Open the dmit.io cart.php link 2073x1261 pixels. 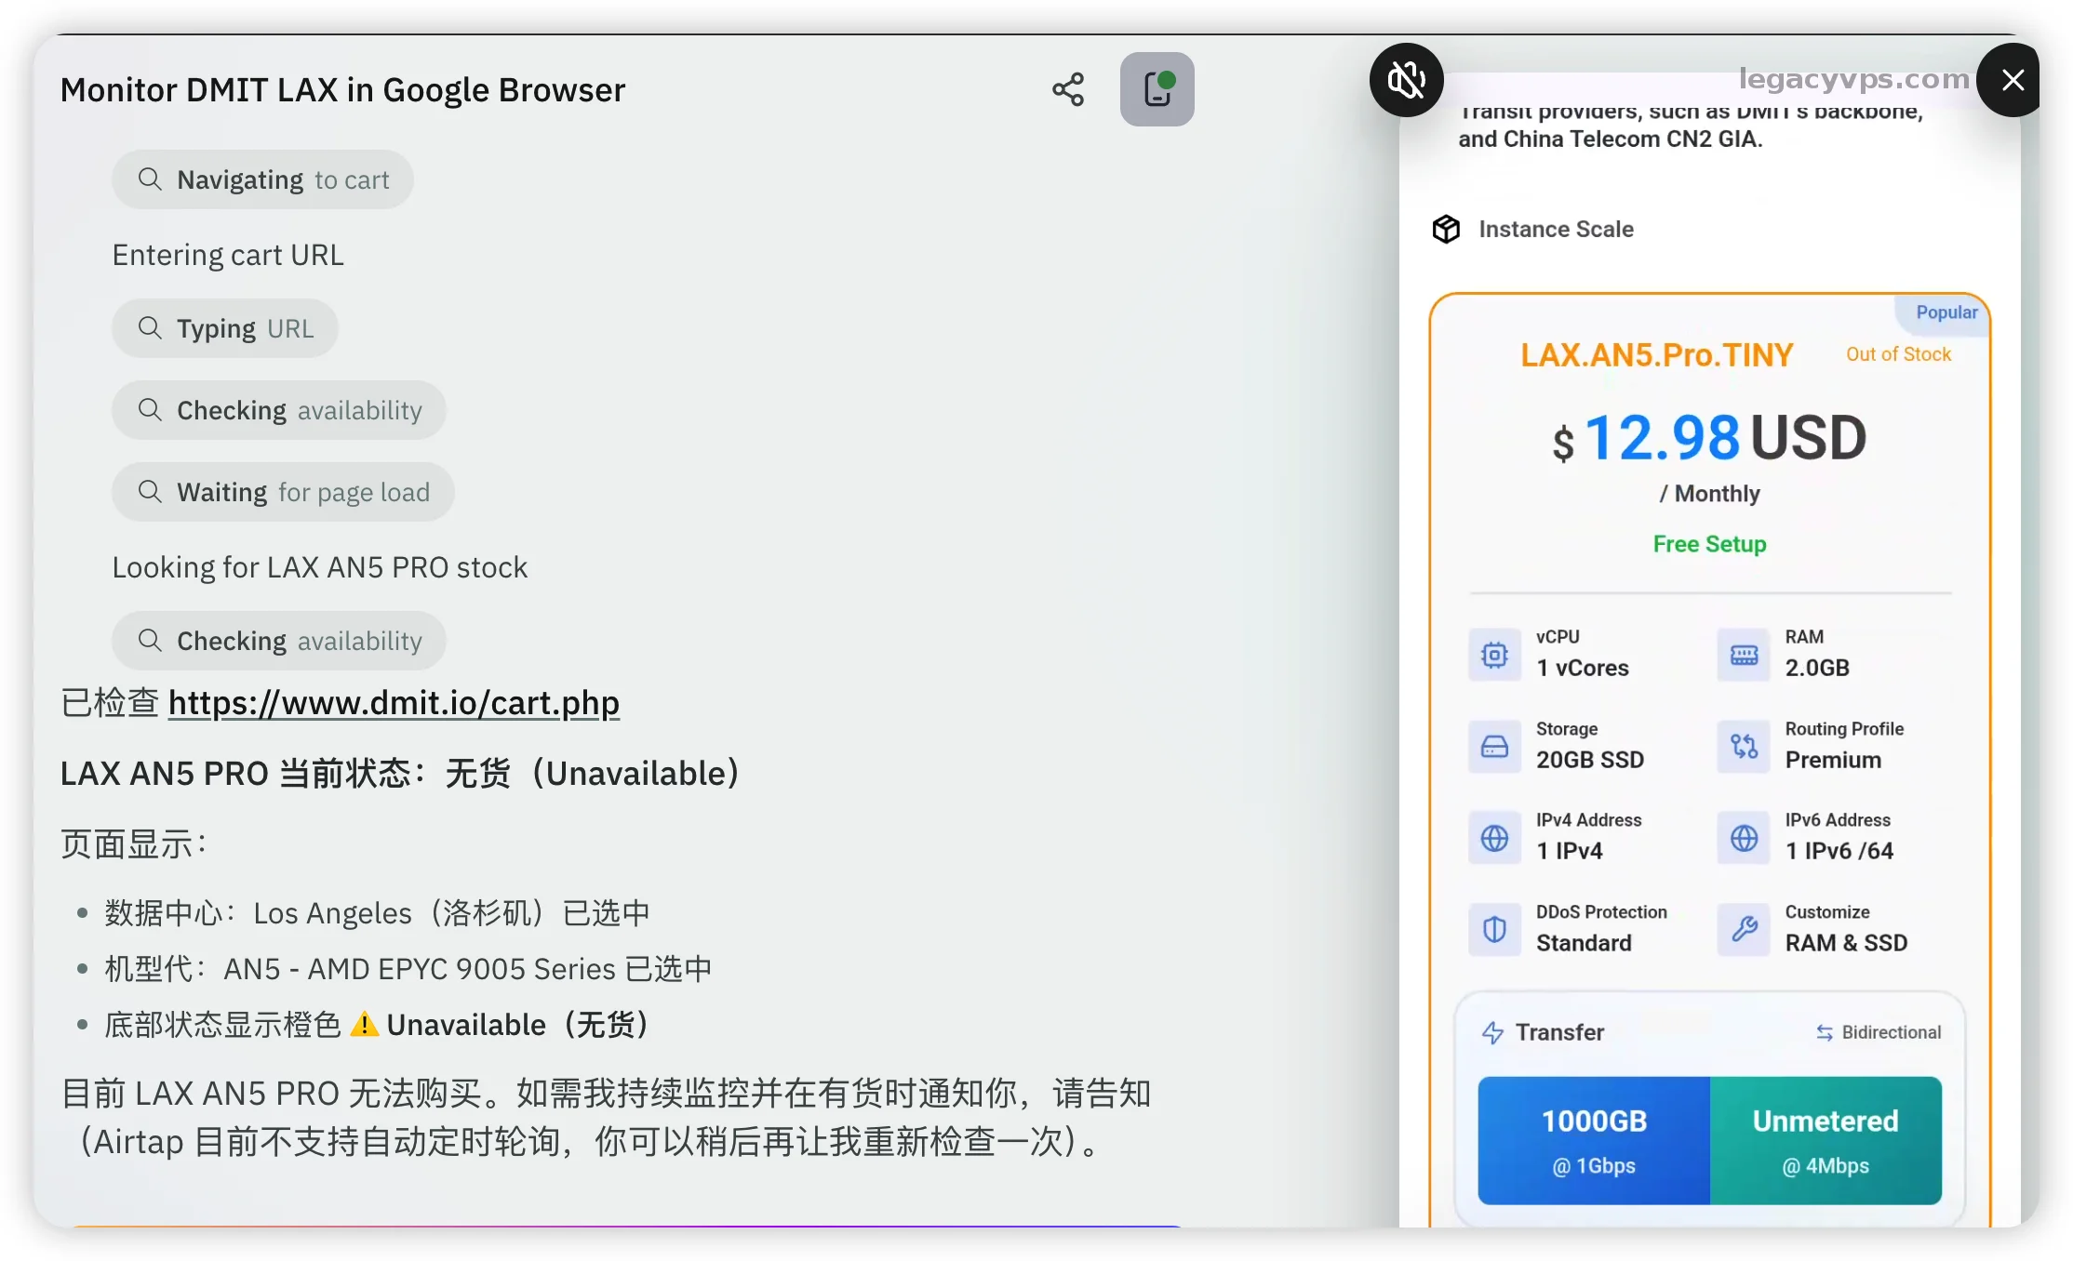pyautogui.click(x=394, y=703)
